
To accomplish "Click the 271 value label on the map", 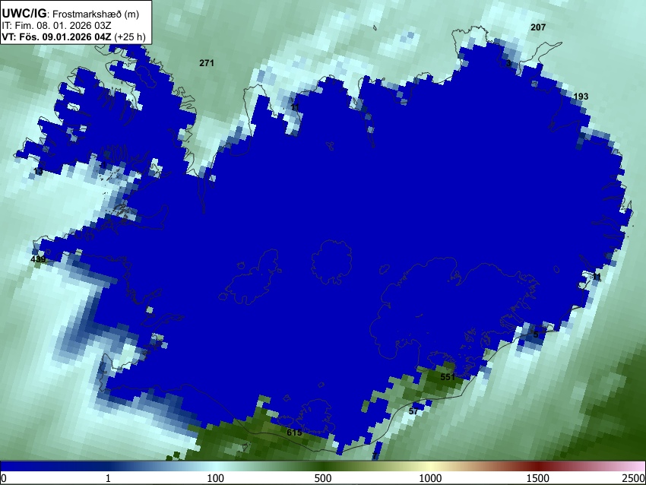I will (207, 63).
